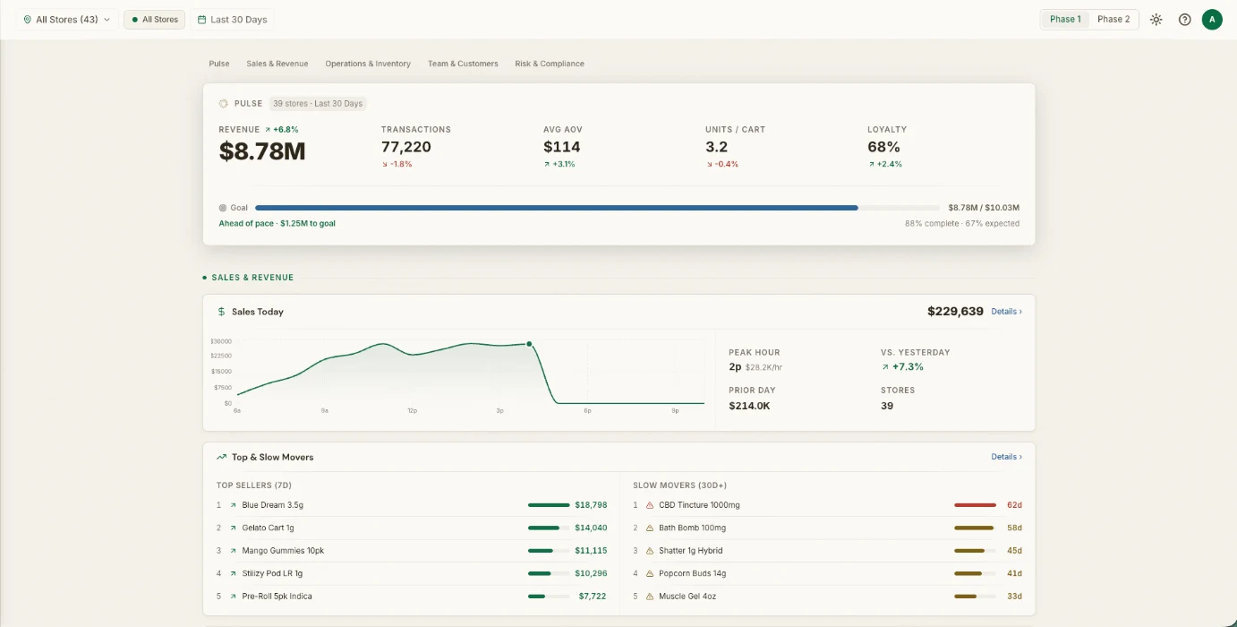This screenshot has width=1237, height=627.
Task: Click the up-arrow icon beside Pre-Roll 5pk Indica
Action: (234, 597)
